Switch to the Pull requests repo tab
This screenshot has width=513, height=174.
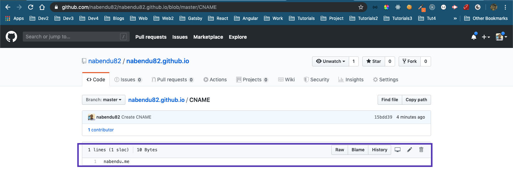pyautogui.click(x=173, y=80)
